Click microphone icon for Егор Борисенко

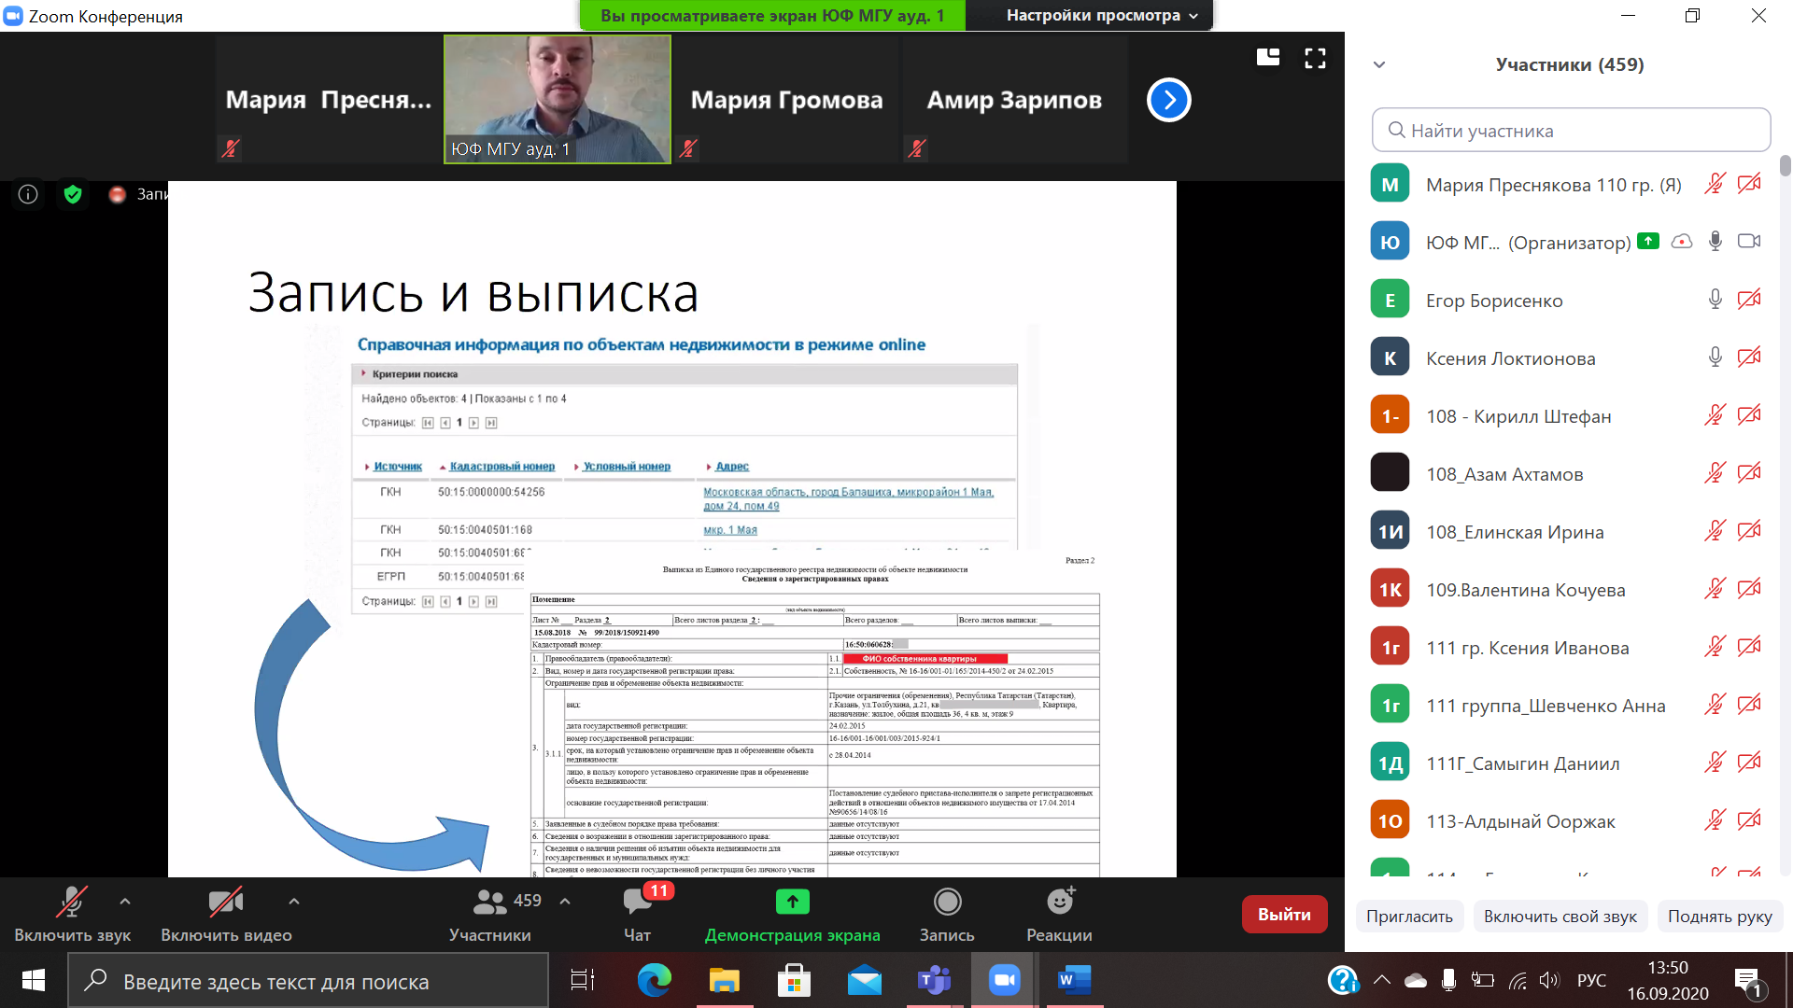click(x=1715, y=300)
